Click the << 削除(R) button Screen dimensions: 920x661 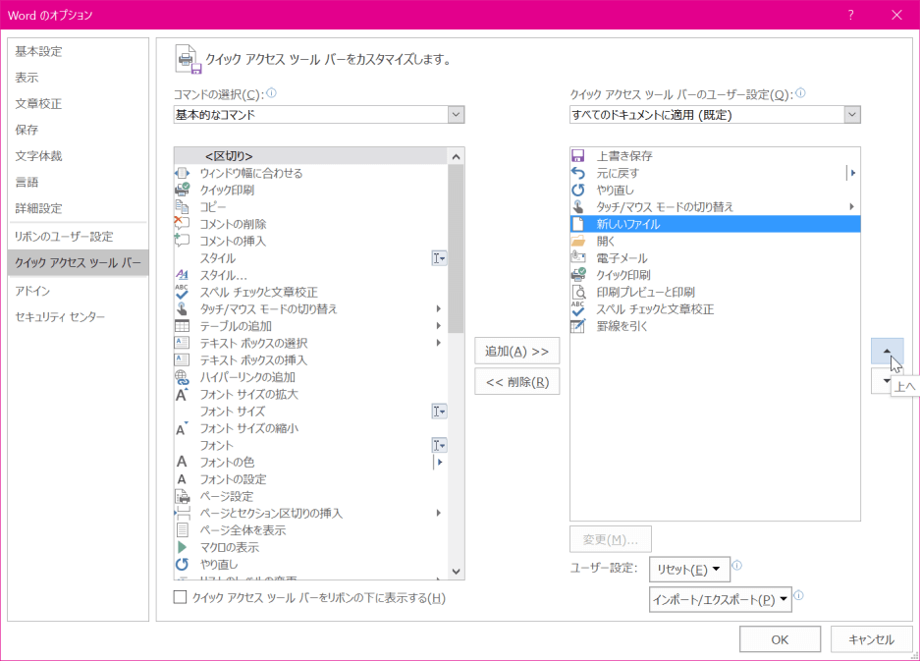(516, 382)
